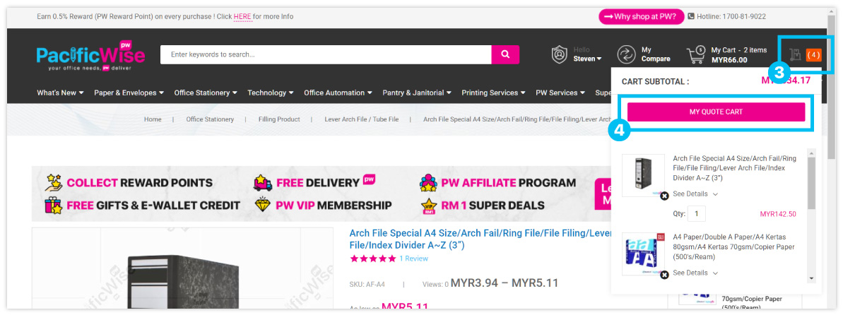Click My Cart - 2 items MYR66.00
Screen dimensions: 843x315
[x=738, y=55]
